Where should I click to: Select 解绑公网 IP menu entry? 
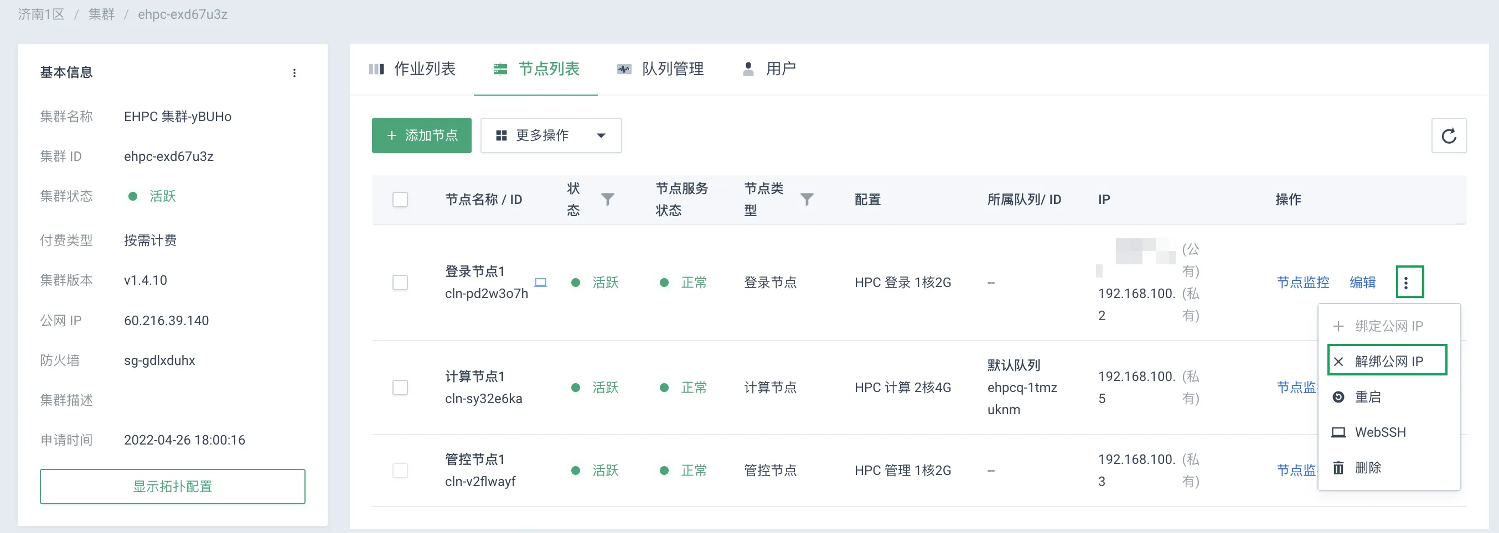(x=1387, y=360)
